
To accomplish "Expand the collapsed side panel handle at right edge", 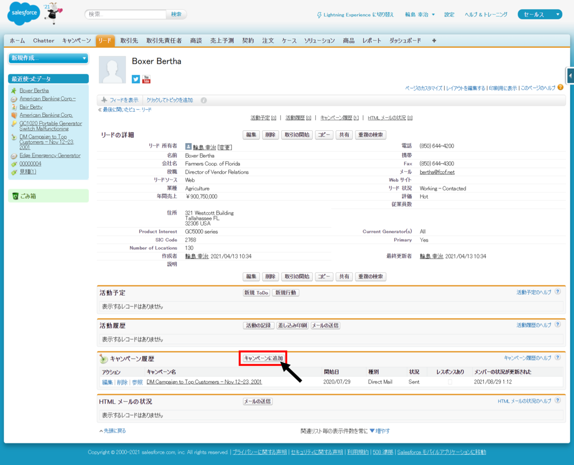I will pyautogui.click(x=570, y=75).
